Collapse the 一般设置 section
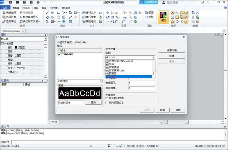This screenshot has height=150, width=228. pyautogui.click(x=2, y=43)
